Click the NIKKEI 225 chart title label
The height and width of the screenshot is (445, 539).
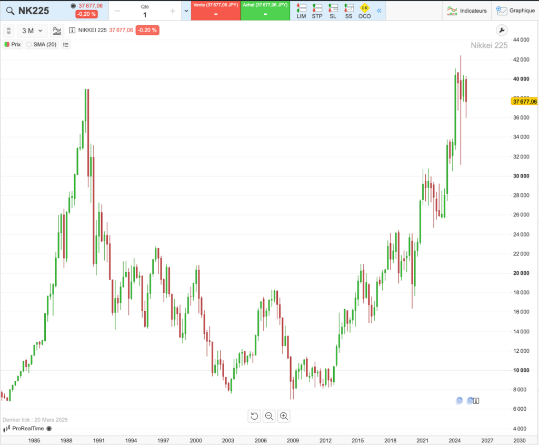[x=92, y=30]
